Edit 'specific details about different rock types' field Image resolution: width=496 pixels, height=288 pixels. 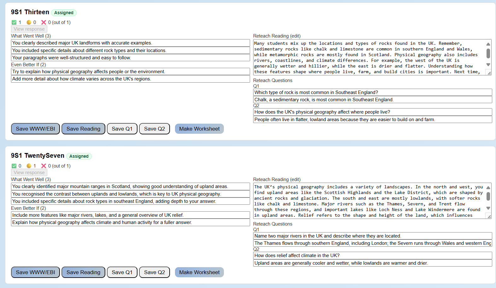[x=131, y=50]
